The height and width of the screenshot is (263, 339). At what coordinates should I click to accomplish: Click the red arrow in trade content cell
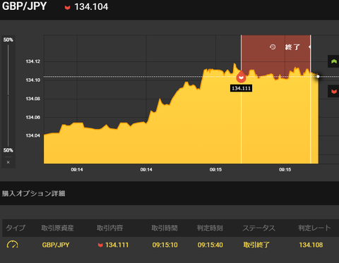(100, 245)
